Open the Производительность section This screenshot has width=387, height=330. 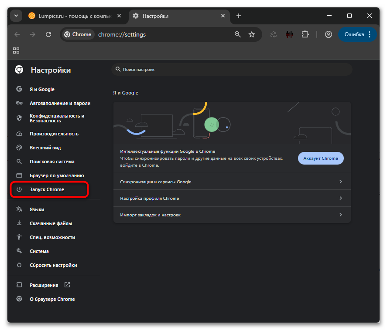(54, 134)
